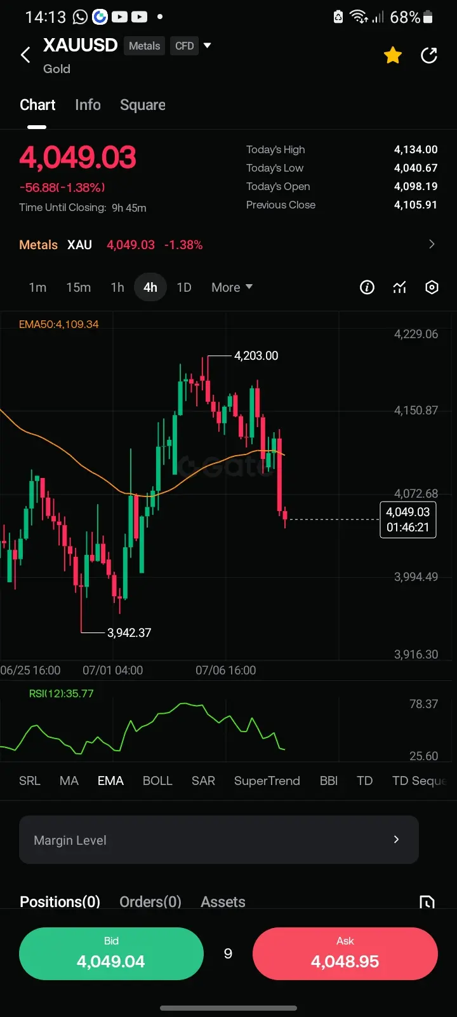
Task: Tap the Wi-Fi status icon
Action: 359,17
